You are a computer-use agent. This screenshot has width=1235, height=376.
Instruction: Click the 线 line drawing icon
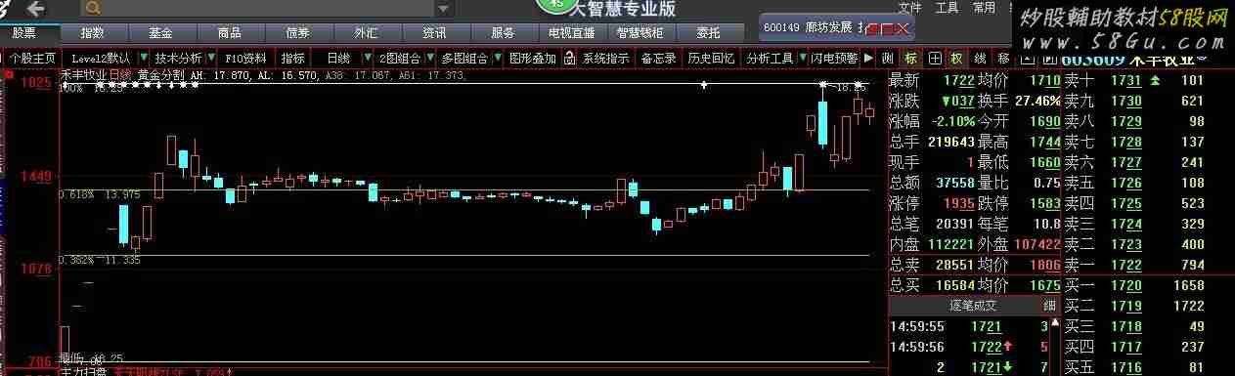(x=980, y=59)
